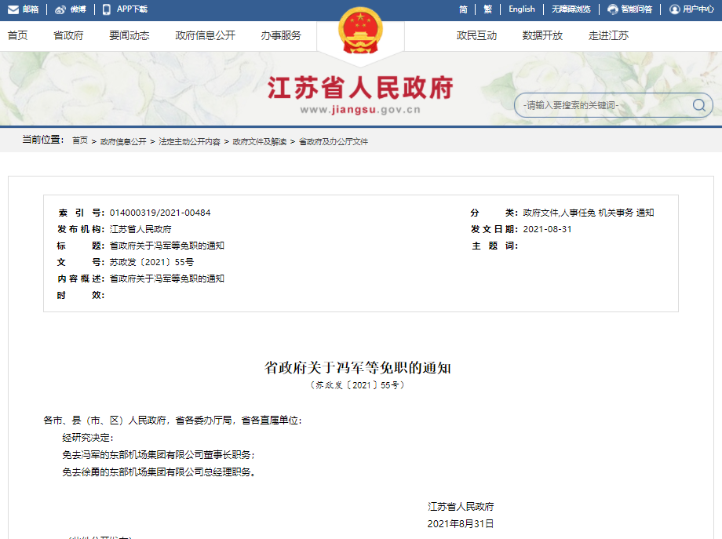Click the 智能问答 headset icon

pos(613,9)
